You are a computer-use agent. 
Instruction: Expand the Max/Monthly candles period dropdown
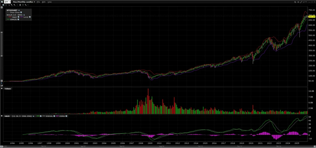[x=35, y=2]
